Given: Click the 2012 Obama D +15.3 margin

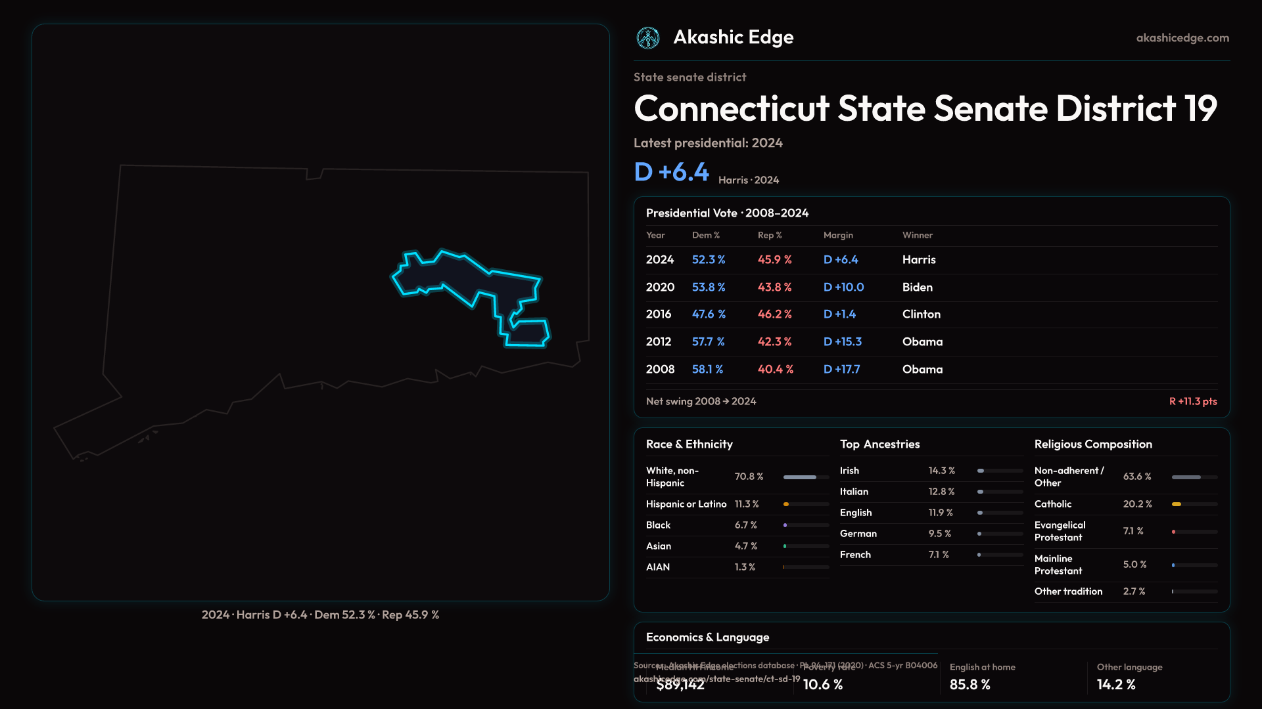Looking at the screenshot, I should click(x=842, y=342).
